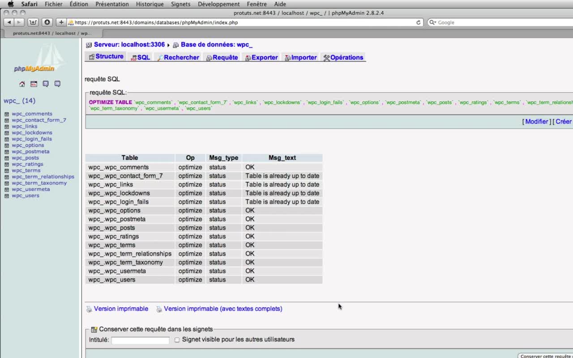This screenshot has width=573, height=358.
Task: Enable 'Signet visible pour les autres utilisateurs'
Action: pos(177,340)
